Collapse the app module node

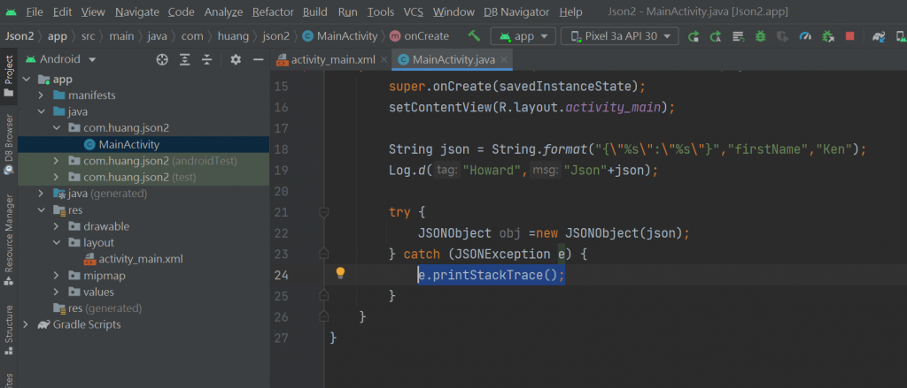point(26,79)
